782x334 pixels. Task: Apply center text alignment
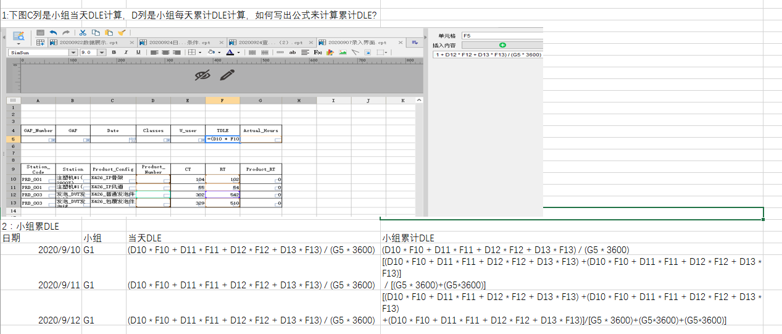click(165, 52)
